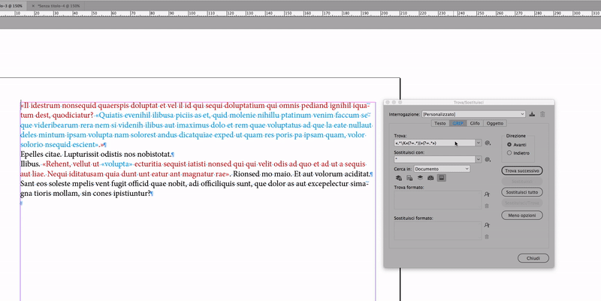601x301 pixels.
Task: Click the word Lupturissit in the document
Action: tap(80, 155)
